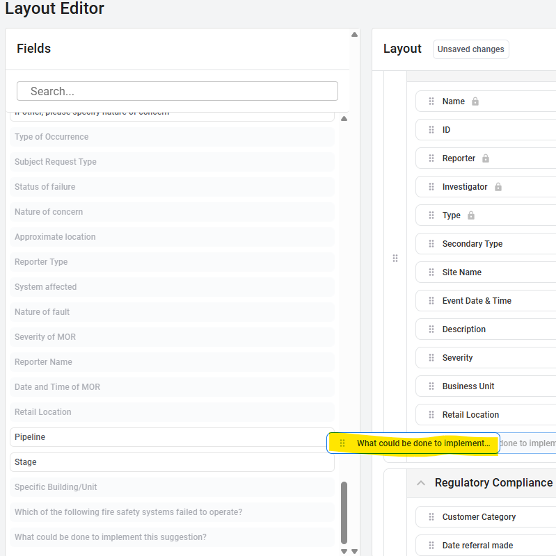Click the Fields panel scroll up arrow
Screen dimensions: 556x556
coord(354,34)
